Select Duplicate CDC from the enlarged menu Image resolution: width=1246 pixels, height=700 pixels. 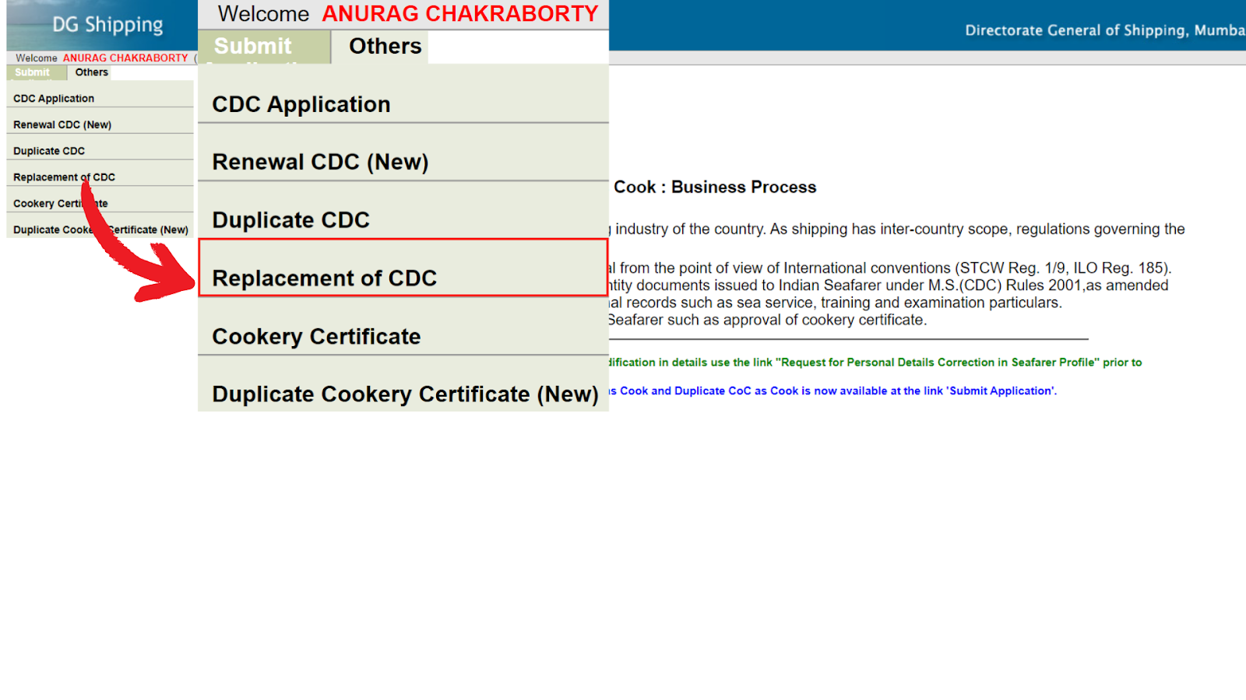pos(290,219)
